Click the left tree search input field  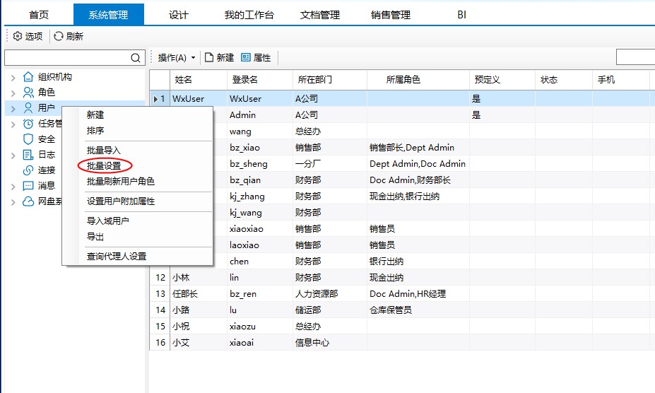tap(67, 58)
